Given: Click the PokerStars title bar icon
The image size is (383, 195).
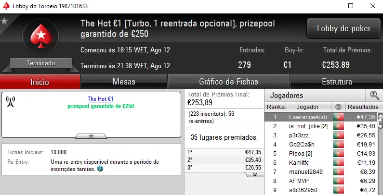Looking at the screenshot, I should [x=6, y=6].
